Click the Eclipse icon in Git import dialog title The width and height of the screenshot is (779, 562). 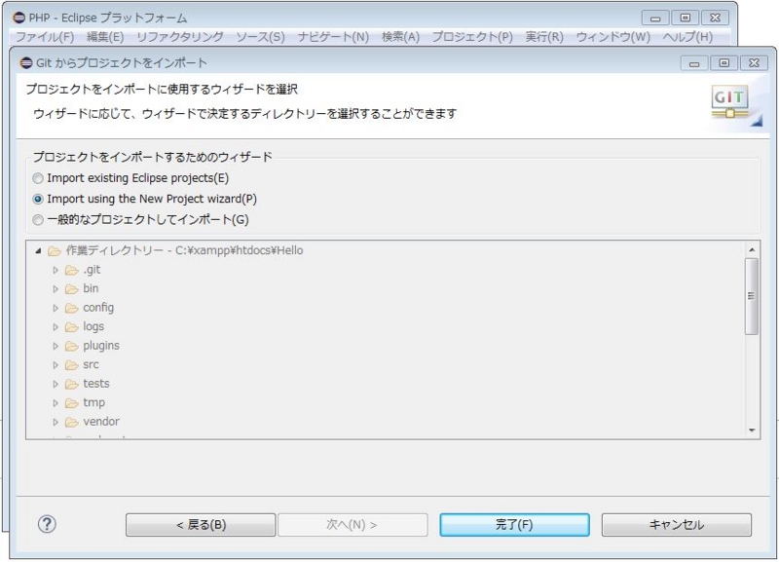pyautogui.click(x=26, y=63)
